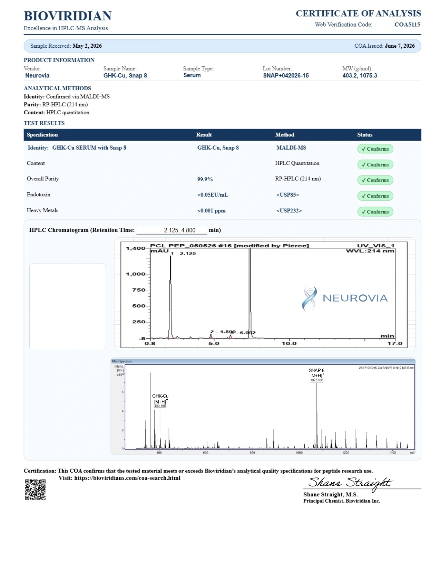440x570 pixels.
Task: Open the bioviridians.com coa-search link
Action: tap(127, 478)
